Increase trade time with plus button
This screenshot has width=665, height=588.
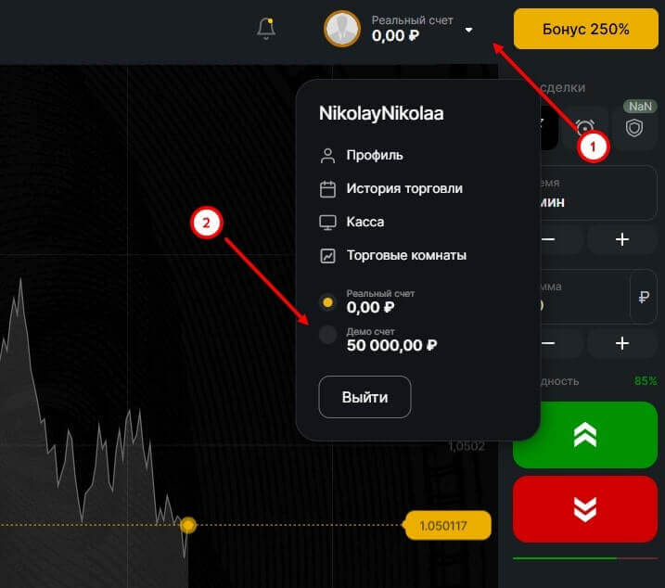pos(621,239)
